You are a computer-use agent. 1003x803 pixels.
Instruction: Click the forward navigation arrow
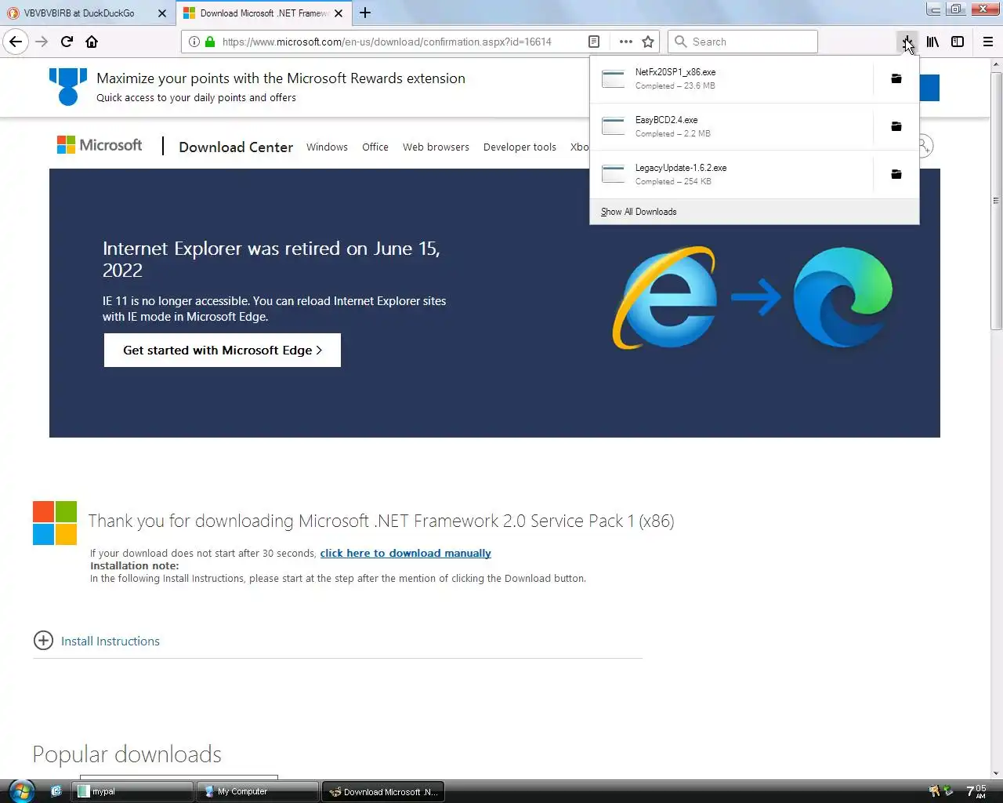42,42
